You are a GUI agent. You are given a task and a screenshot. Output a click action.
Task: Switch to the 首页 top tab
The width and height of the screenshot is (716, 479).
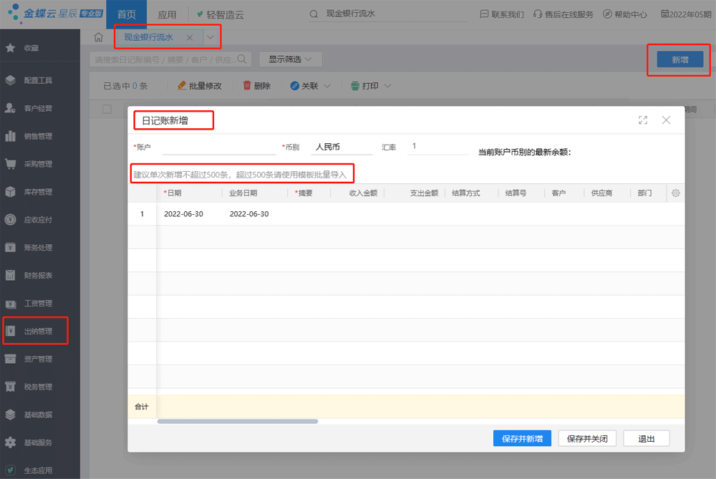127,14
